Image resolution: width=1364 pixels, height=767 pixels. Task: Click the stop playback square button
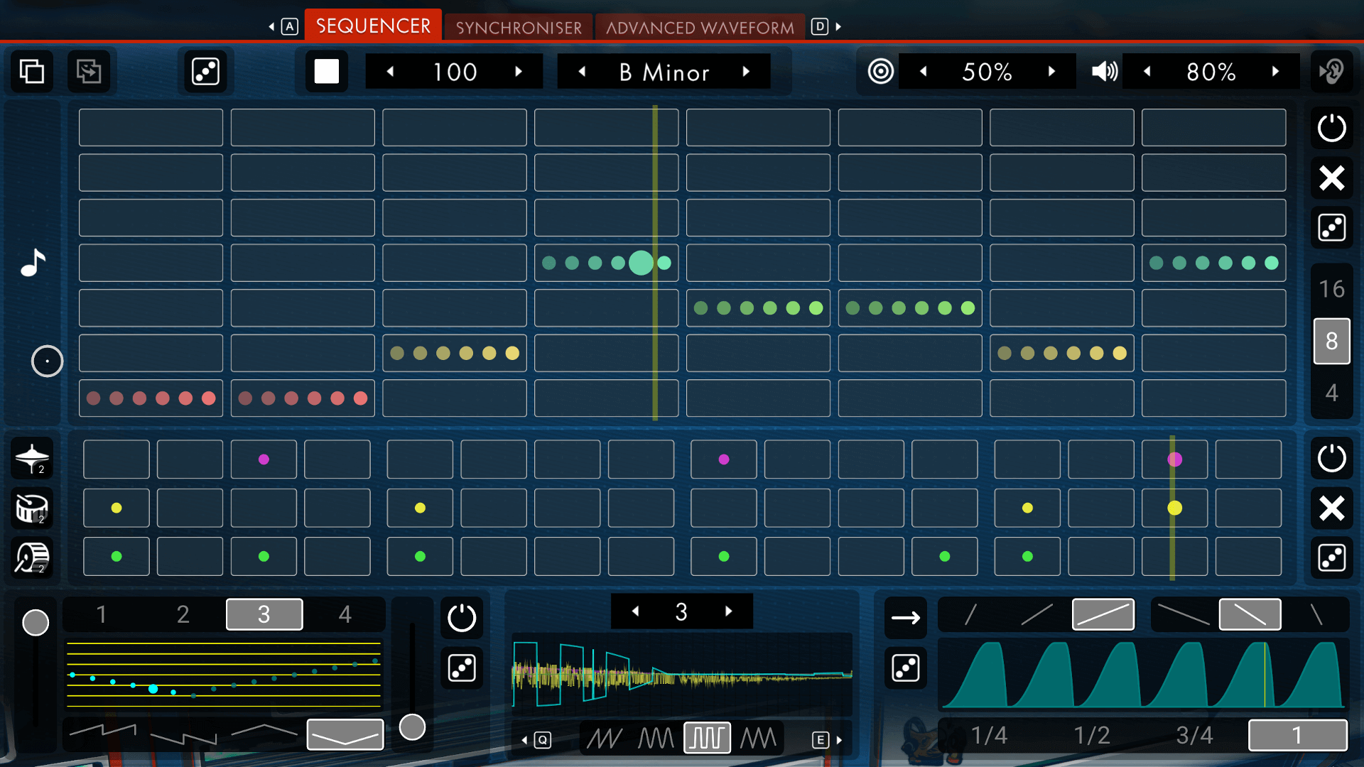click(326, 72)
